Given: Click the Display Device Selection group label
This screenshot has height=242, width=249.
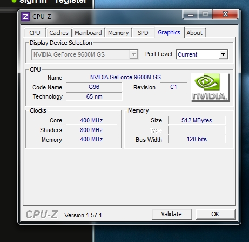Looking at the screenshot, I should click(x=61, y=43).
